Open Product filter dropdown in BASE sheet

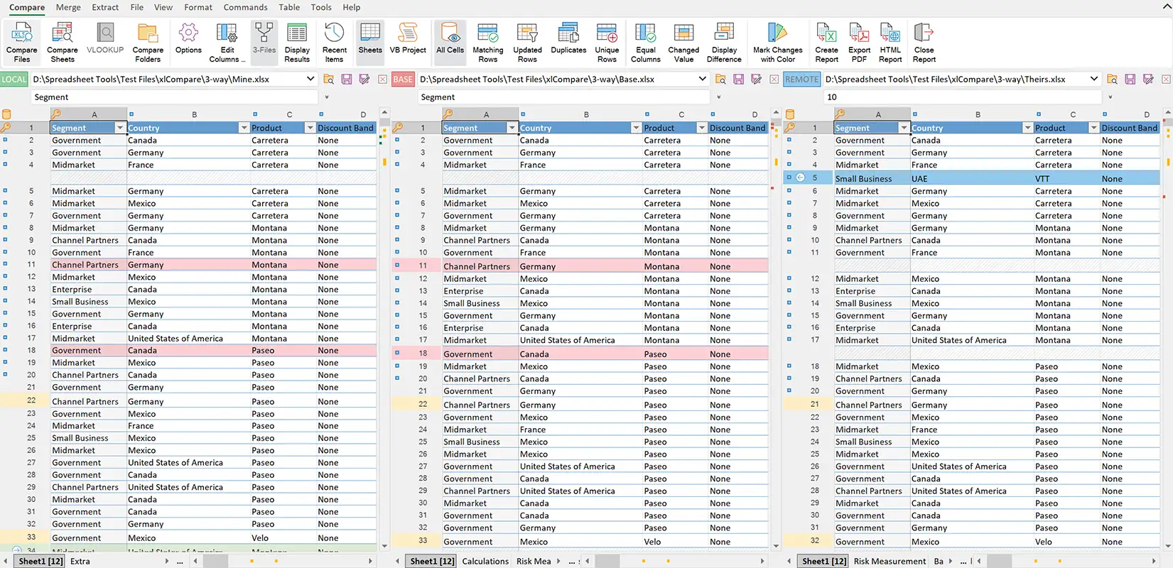(x=701, y=128)
